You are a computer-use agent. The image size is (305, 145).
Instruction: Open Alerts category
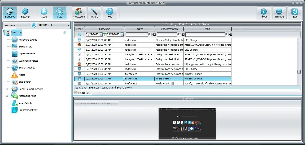tap(22, 75)
